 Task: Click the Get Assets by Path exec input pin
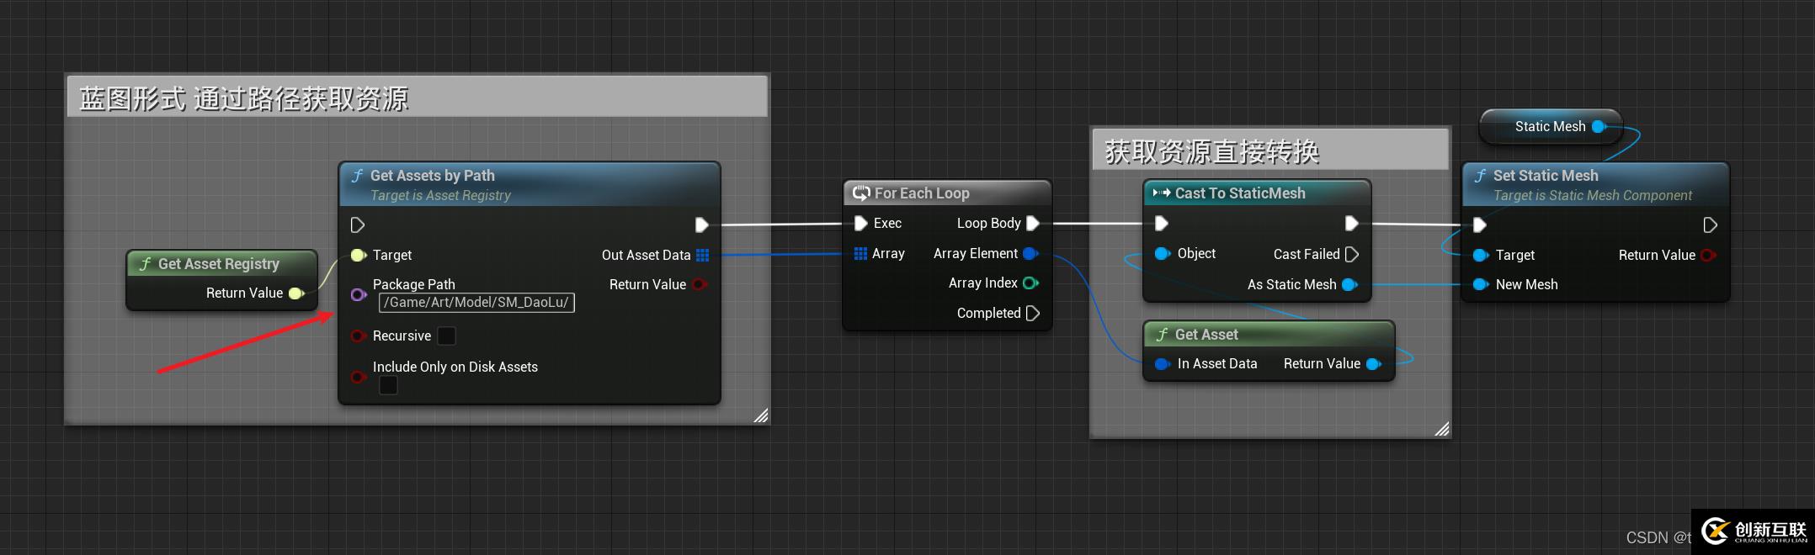pyautogui.click(x=357, y=225)
